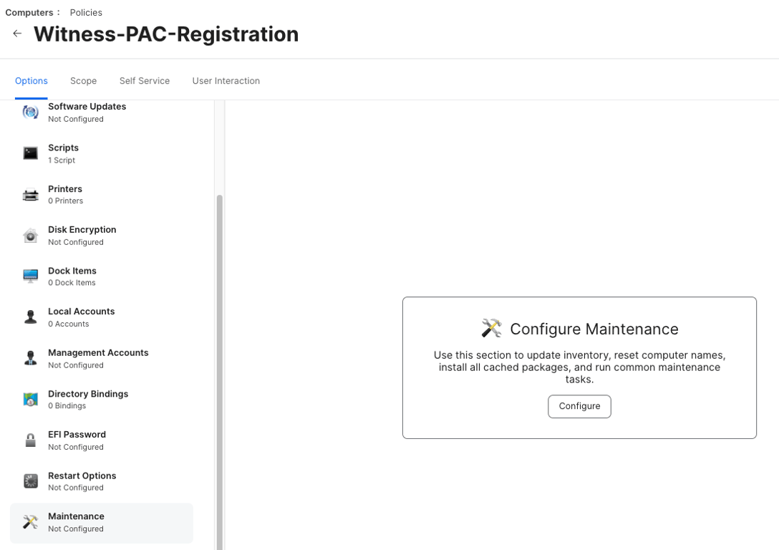Switch to the User Interaction tab

[x=226, y=81]
